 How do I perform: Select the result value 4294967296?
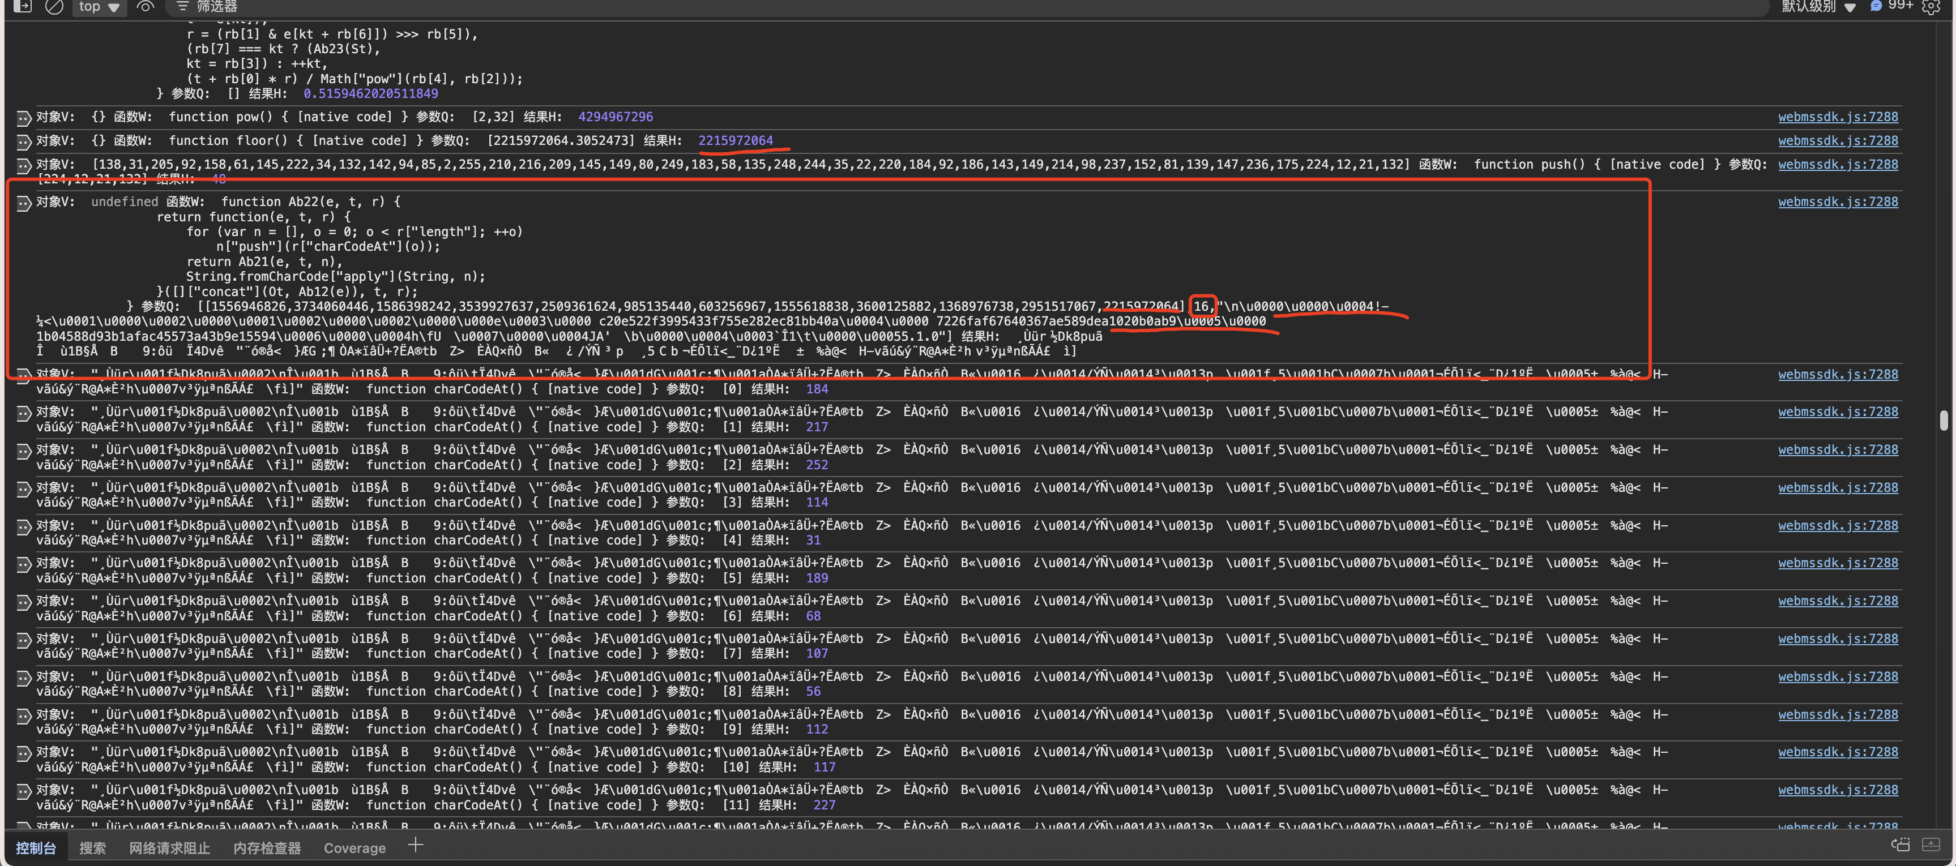[x=615, y=117]
